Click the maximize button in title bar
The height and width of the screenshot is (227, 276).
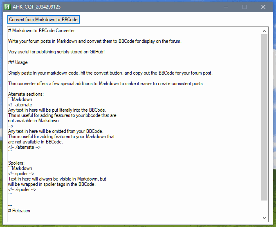click(245, 7)
